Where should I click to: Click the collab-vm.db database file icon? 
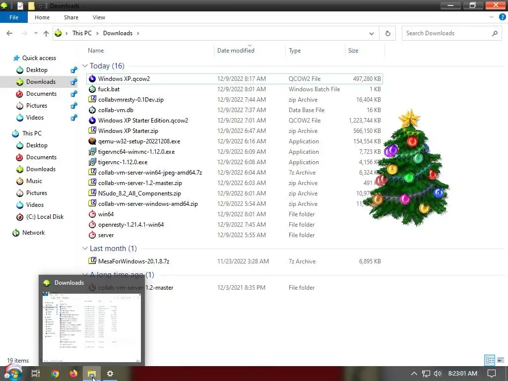(x=92, y=110)
